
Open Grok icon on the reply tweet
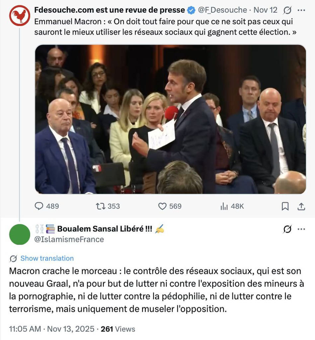pyautogui.click(x=287, y=229)
